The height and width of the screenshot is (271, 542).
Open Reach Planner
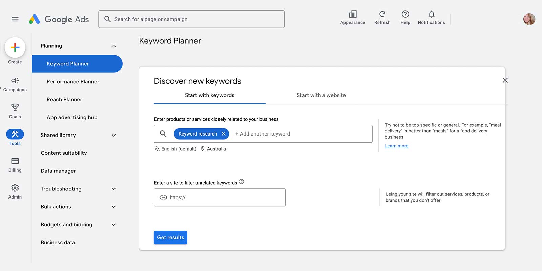[64, 100]
